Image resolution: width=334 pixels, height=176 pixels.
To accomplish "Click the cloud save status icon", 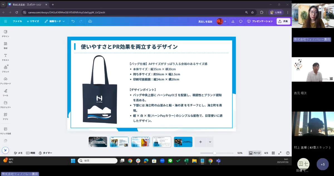I will coord(90,21).
